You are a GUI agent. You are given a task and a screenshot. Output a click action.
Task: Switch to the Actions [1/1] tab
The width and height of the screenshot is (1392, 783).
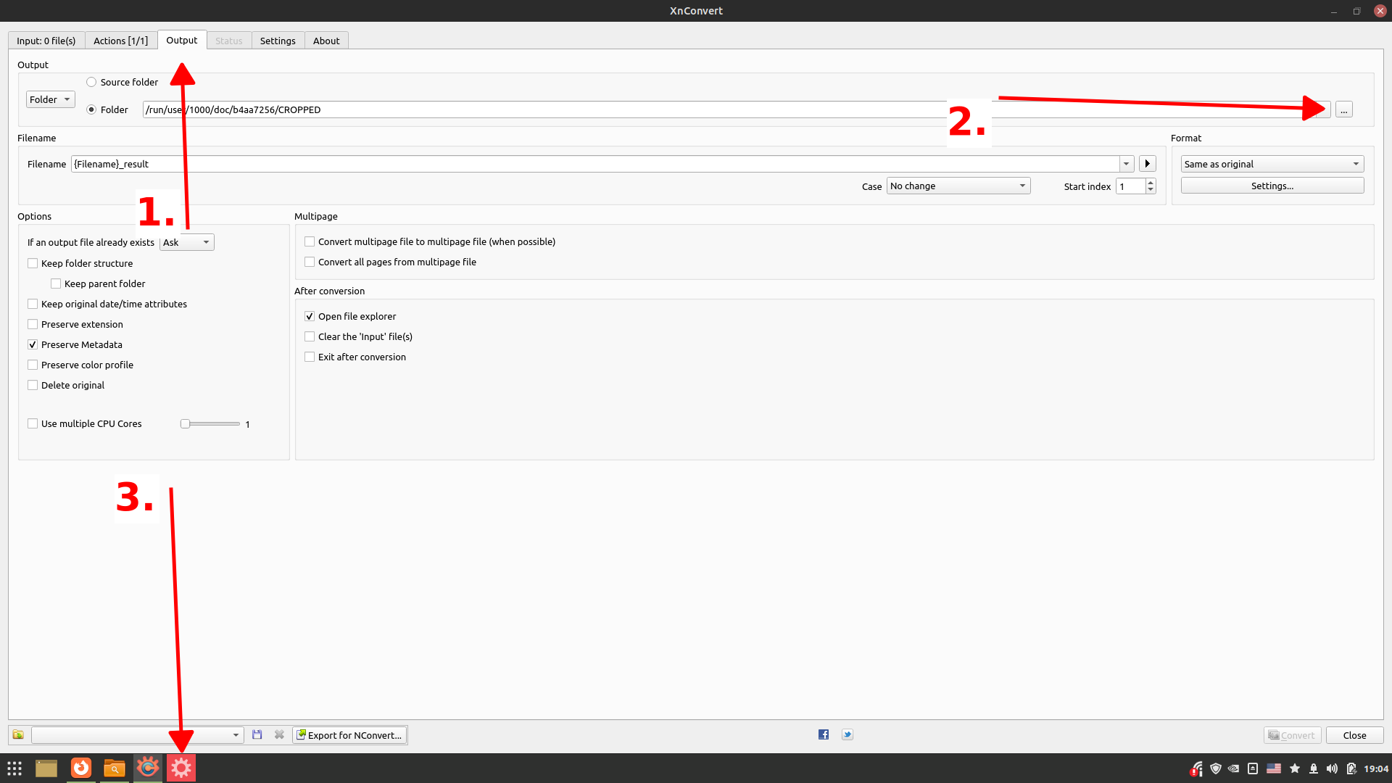point(120,41)
